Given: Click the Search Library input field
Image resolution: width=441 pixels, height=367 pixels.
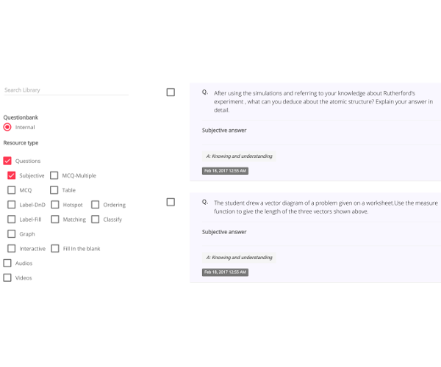Looking at the screenshot, I should [x=66, y=90].
